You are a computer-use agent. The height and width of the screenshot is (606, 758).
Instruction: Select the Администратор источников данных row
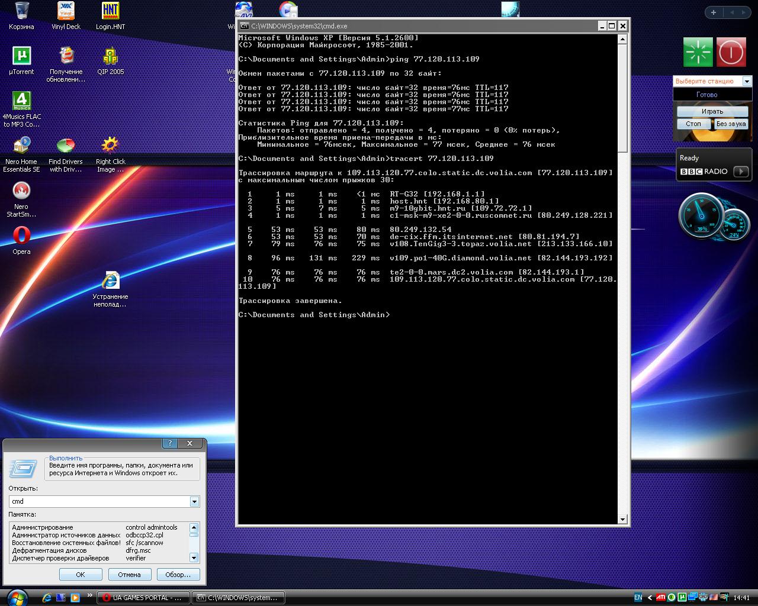pyautogui.click(x=99, y=535)
